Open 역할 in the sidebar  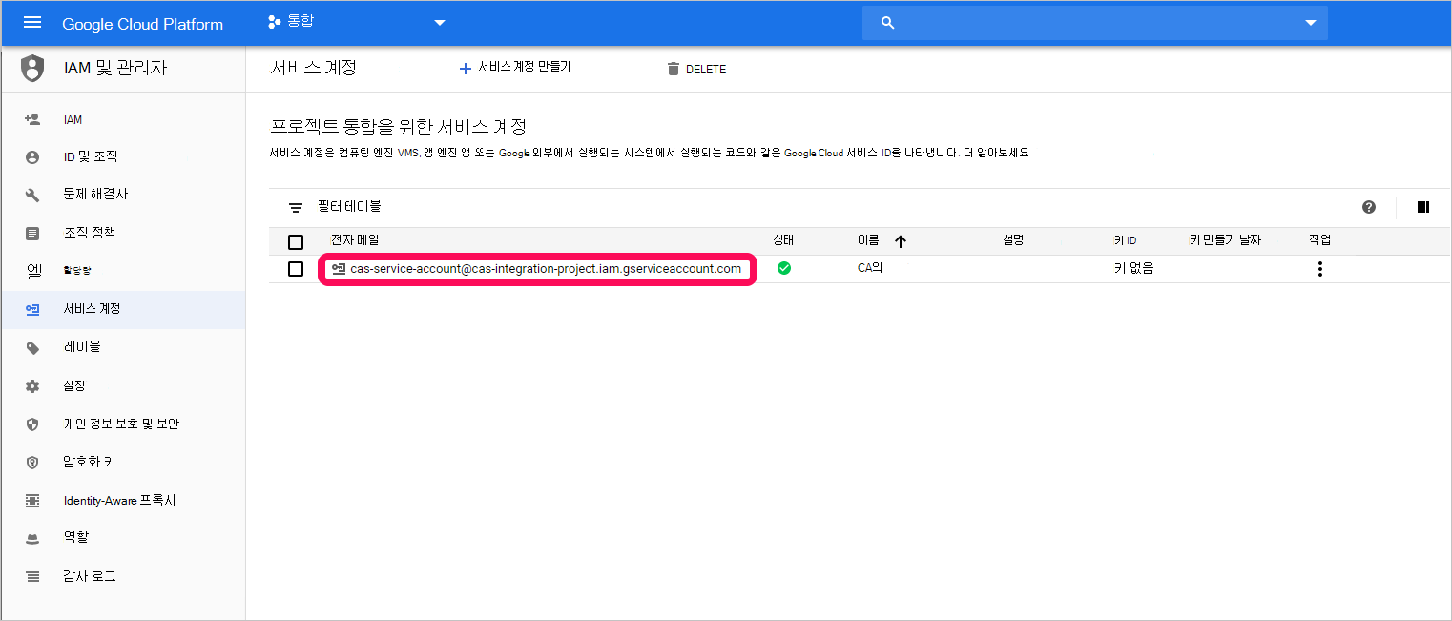(76, 538)
